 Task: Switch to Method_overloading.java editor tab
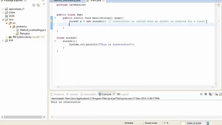67,1
